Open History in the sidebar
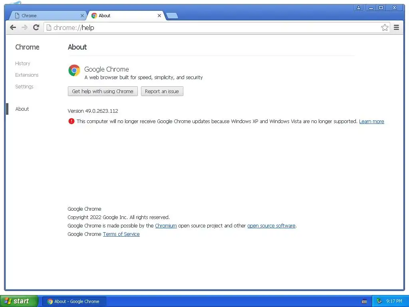Image resolution: width=409 pixels, height=307 pixels. pos(23,64)
